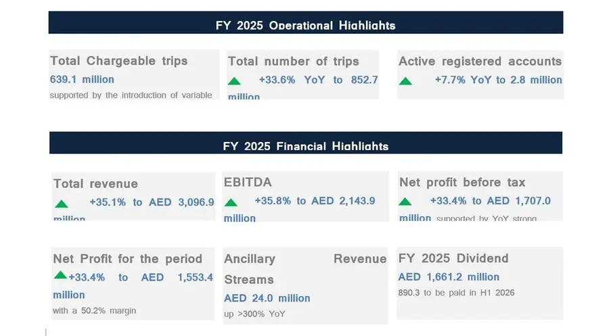The width and height of the screenshot is (609, 336).
Task: Select the FY 2025 Operational Highlights header
Action: [x=305, y=25]
